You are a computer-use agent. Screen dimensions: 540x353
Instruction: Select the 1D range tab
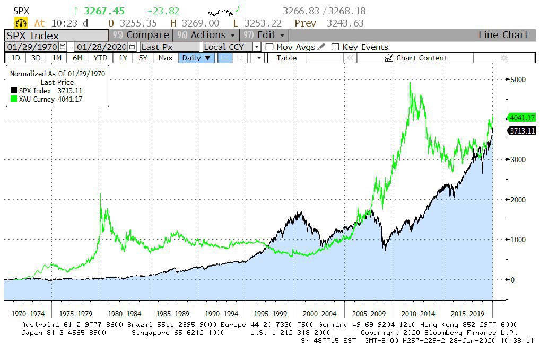tap(15, 58)
